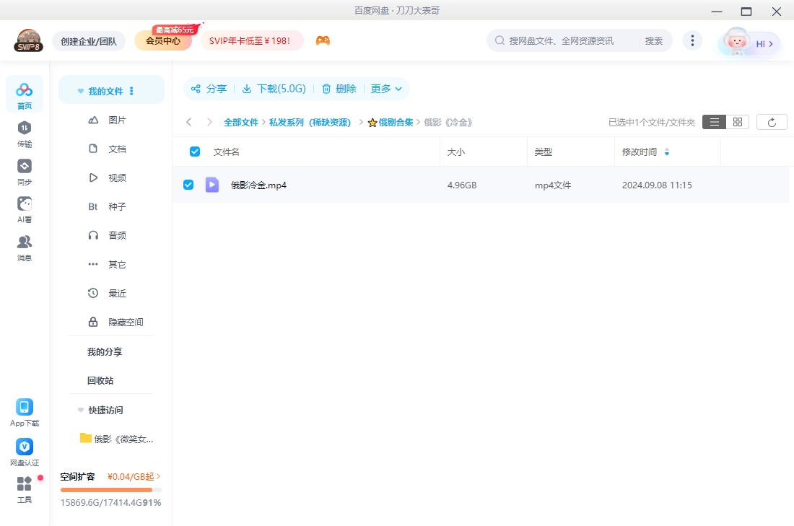Collapse the 我的文件 section
Screen dimensions: 794x526
pos(80,90)
